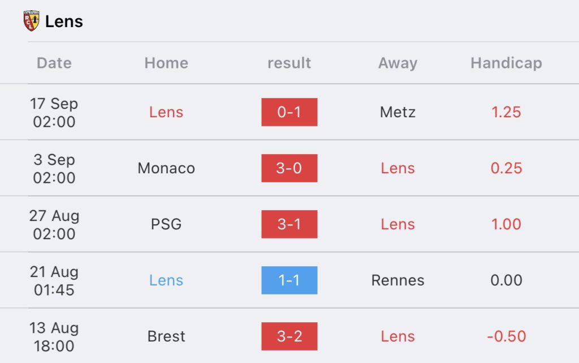This screenshot has width=579, height=363.
Task: Open the 3-1 PSG match result
Action: point(289,224)
